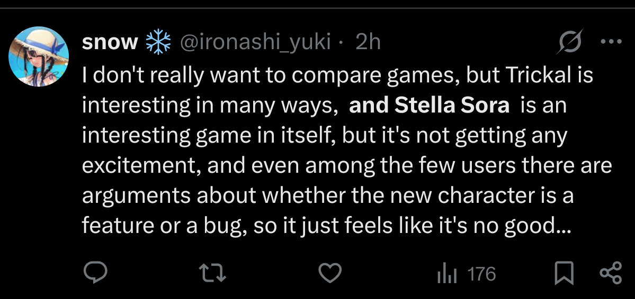Click the phrase 'interesting game in itself'
This screenshot has width=635, height=299.
(x=209, y=136)
